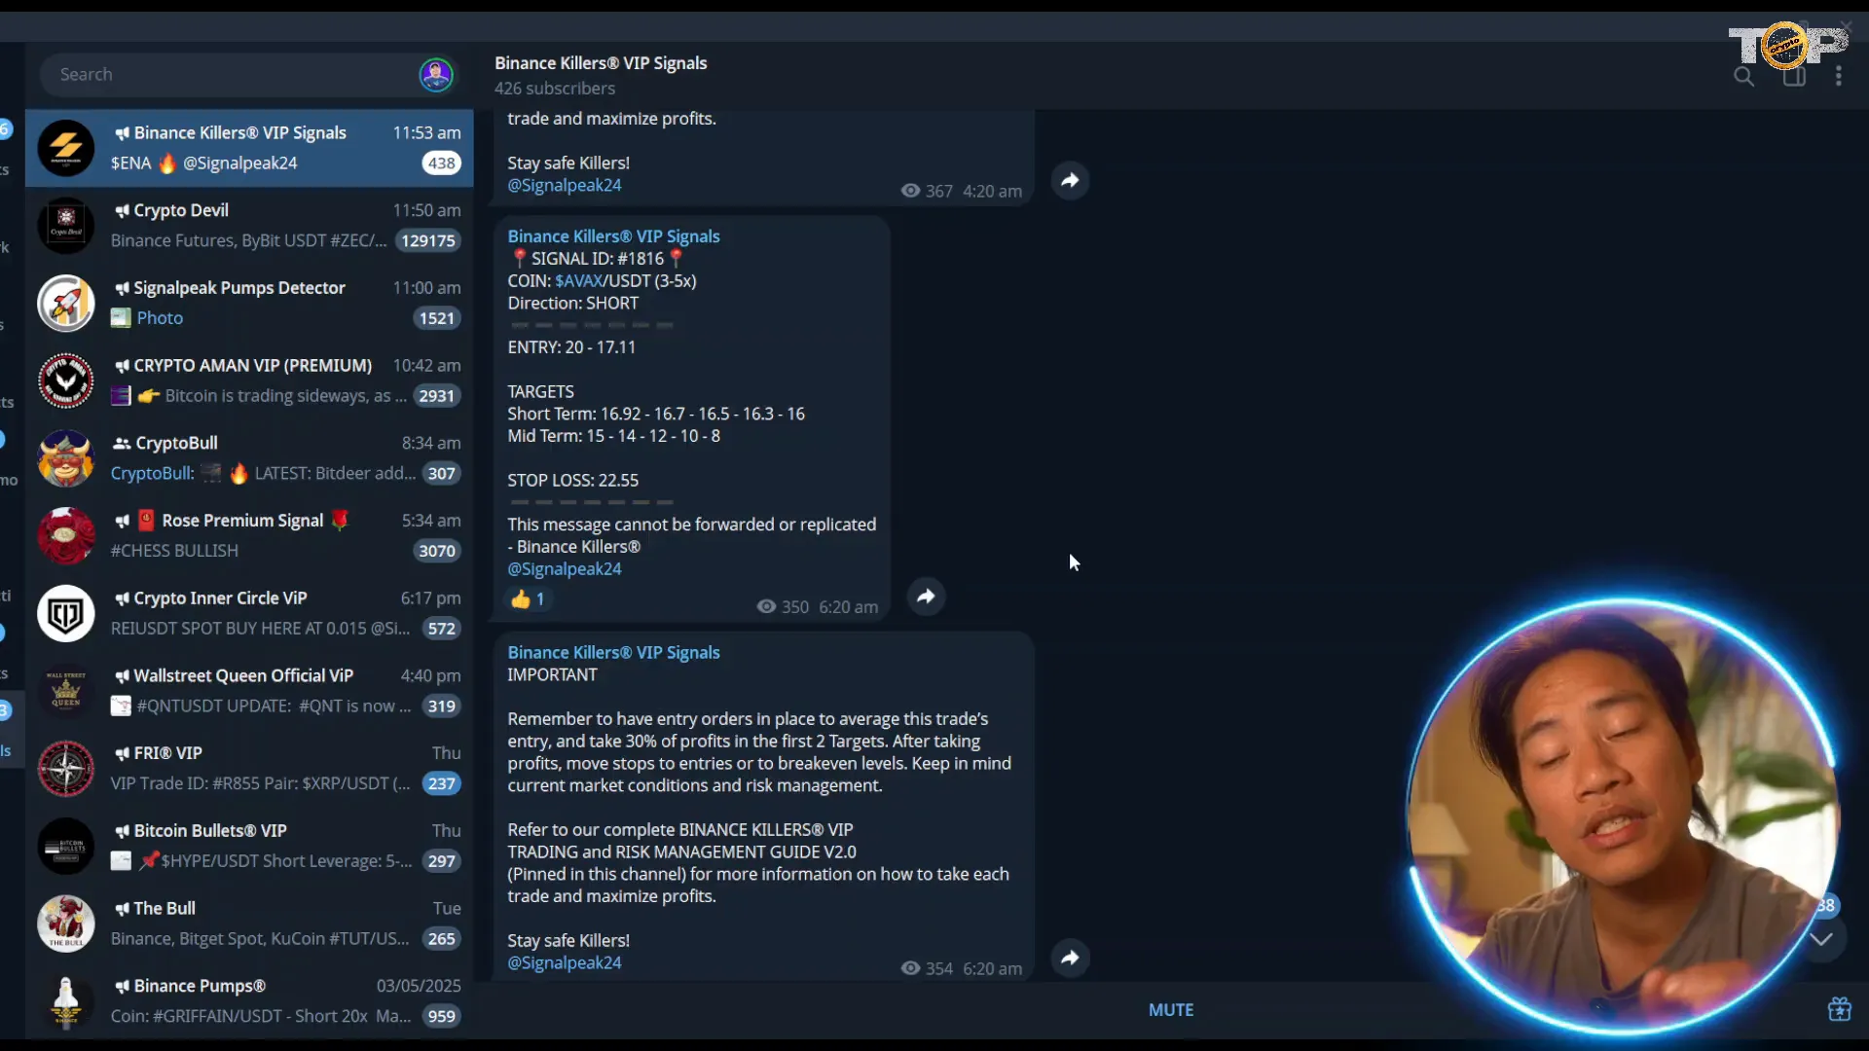The width and height of the screenshot is (1869, 1051).
Task: Open the Binance Pumps® chat
Action: [x=249, y=1000]
